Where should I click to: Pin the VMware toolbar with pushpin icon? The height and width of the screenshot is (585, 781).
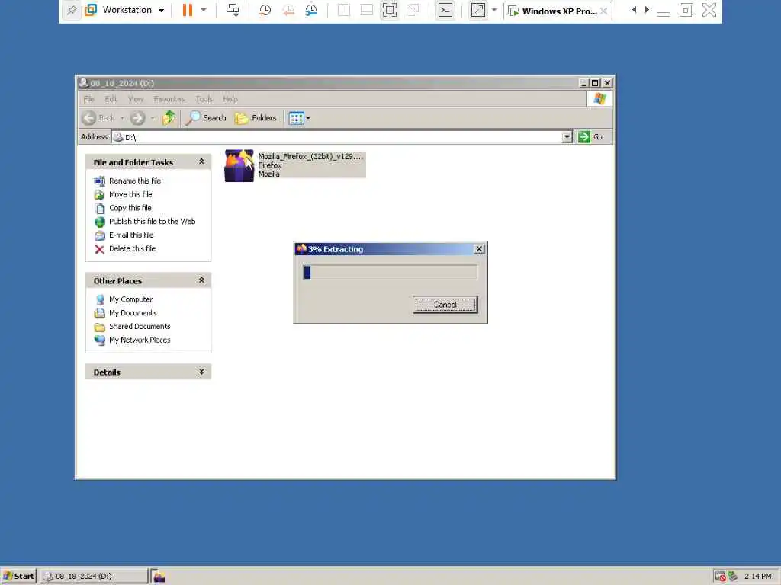tap(72, 10)
